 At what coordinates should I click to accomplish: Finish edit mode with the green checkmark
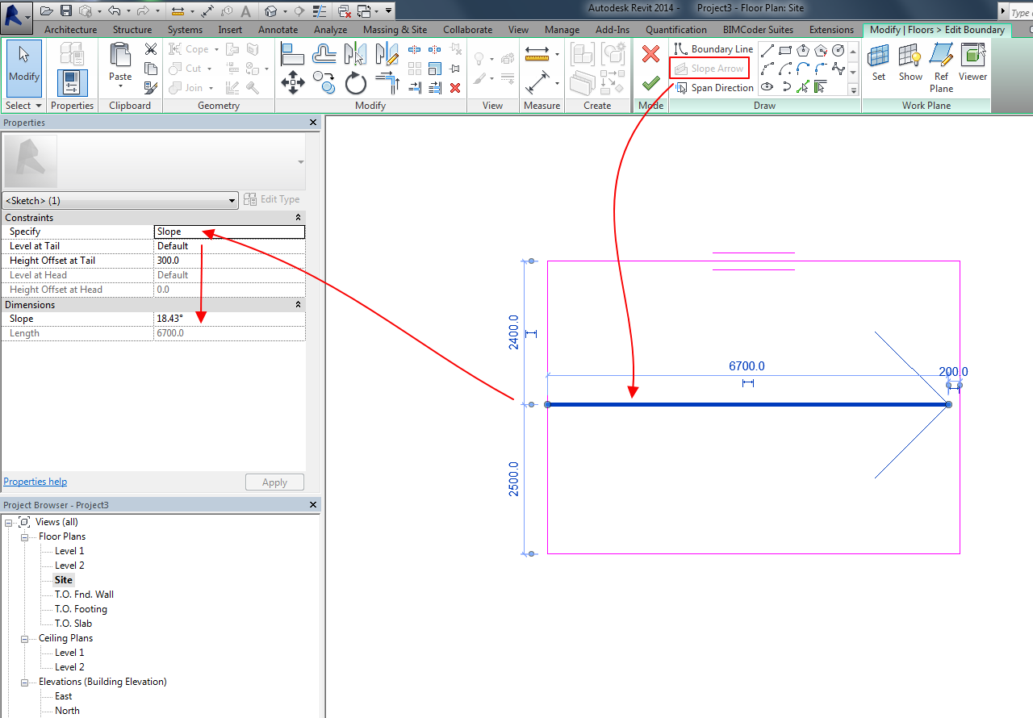tap(650, 83)
